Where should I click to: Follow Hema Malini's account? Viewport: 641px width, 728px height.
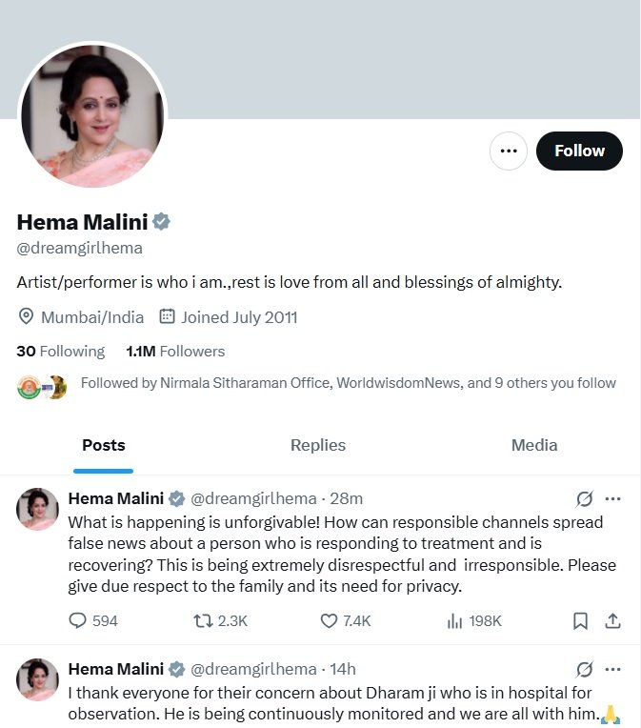[579, 151]
